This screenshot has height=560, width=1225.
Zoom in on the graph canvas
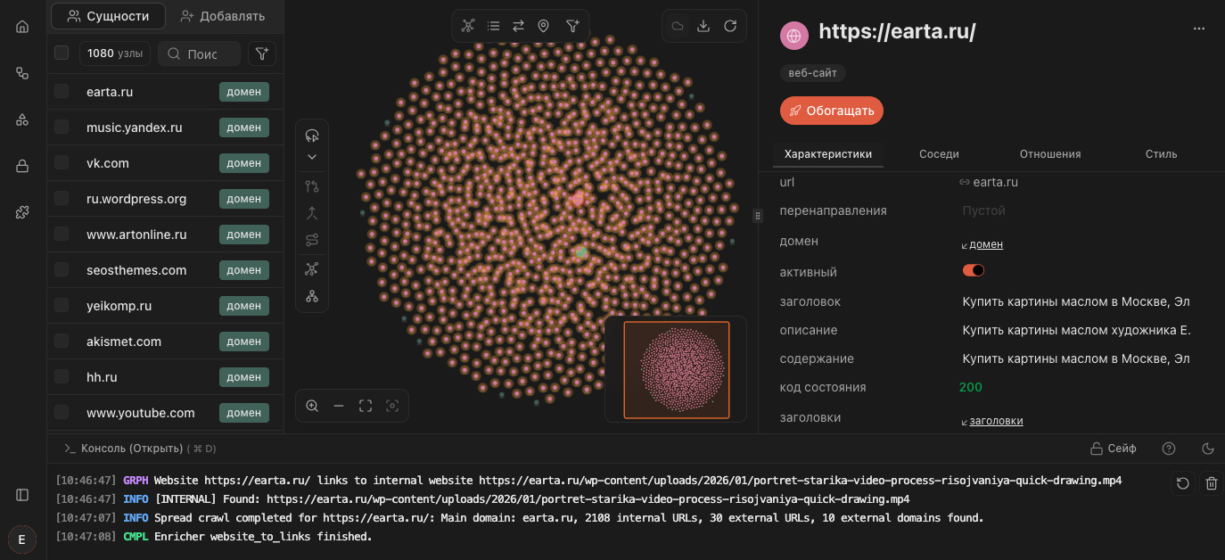[x=312, y=406]
